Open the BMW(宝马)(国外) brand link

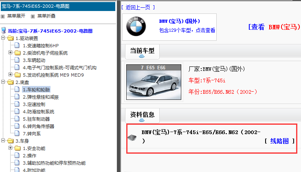[180, 21]
